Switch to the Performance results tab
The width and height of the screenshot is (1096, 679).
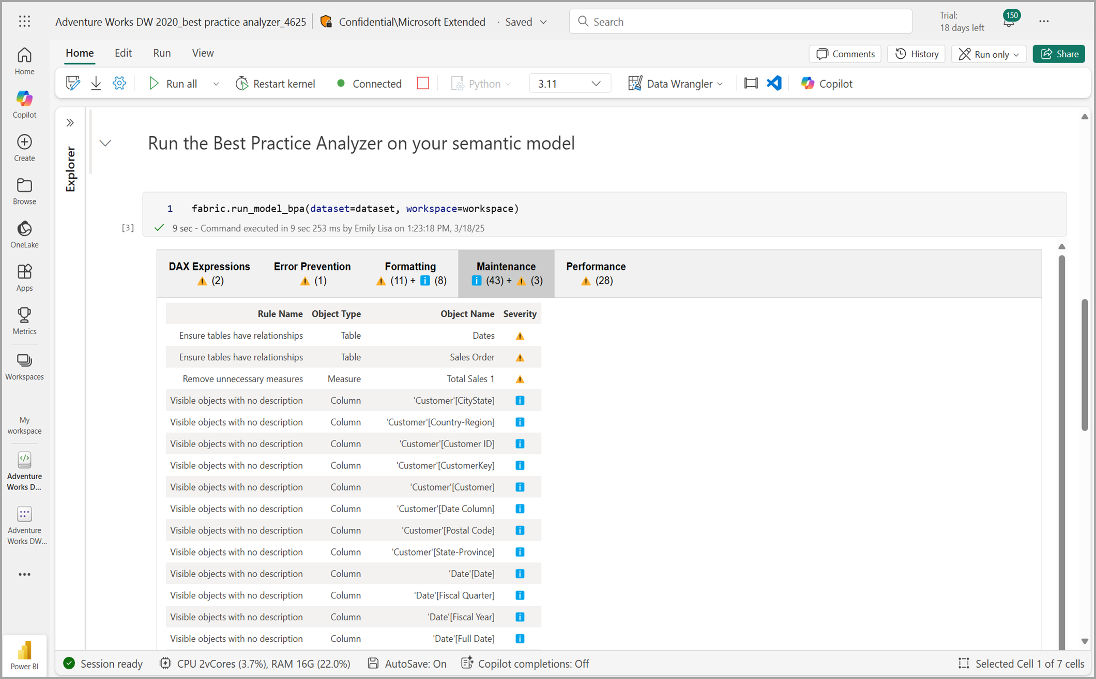(596, 273)
